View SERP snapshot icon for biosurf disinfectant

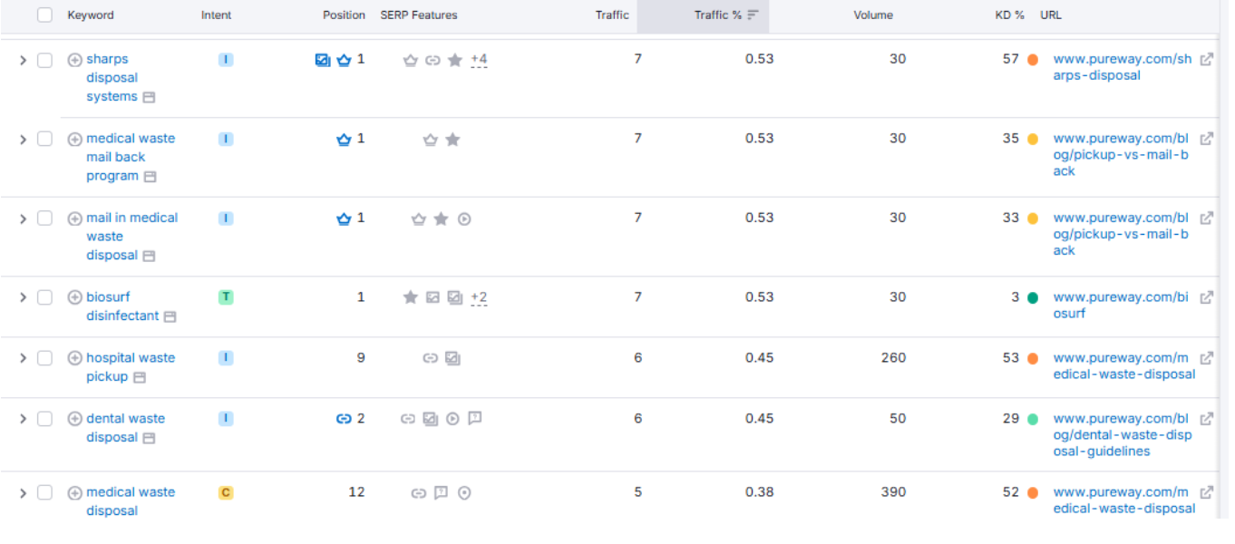[x=170, y=316]
